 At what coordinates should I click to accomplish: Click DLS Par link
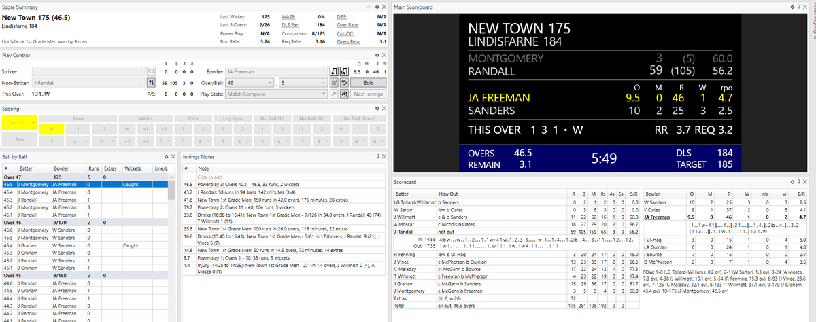292,24
